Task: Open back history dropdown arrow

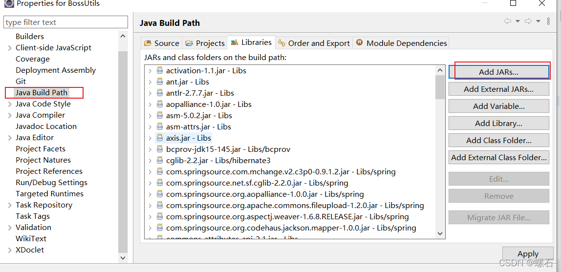Action: pos(518,21)
